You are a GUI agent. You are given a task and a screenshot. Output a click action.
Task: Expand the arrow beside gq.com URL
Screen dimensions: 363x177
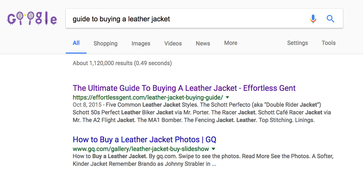[214, 149]
